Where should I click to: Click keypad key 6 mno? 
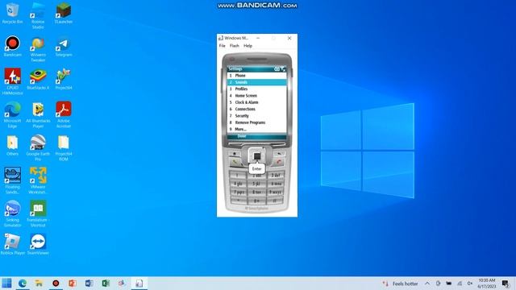tap(276, 184)
